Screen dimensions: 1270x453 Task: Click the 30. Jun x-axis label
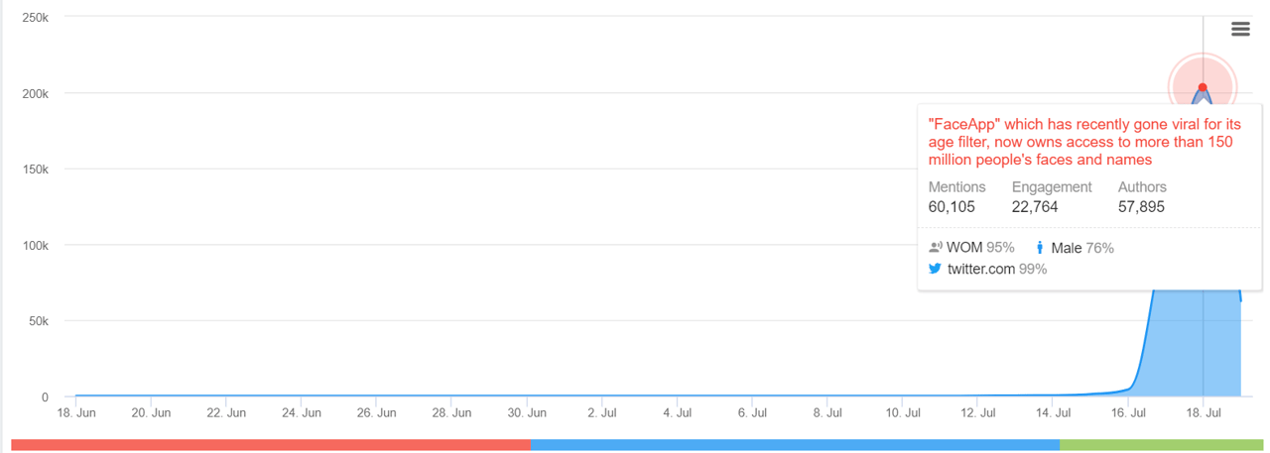point(528,412)
